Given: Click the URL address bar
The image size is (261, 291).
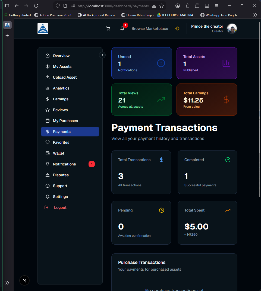Looking at the screenshot, I should 113,6.
